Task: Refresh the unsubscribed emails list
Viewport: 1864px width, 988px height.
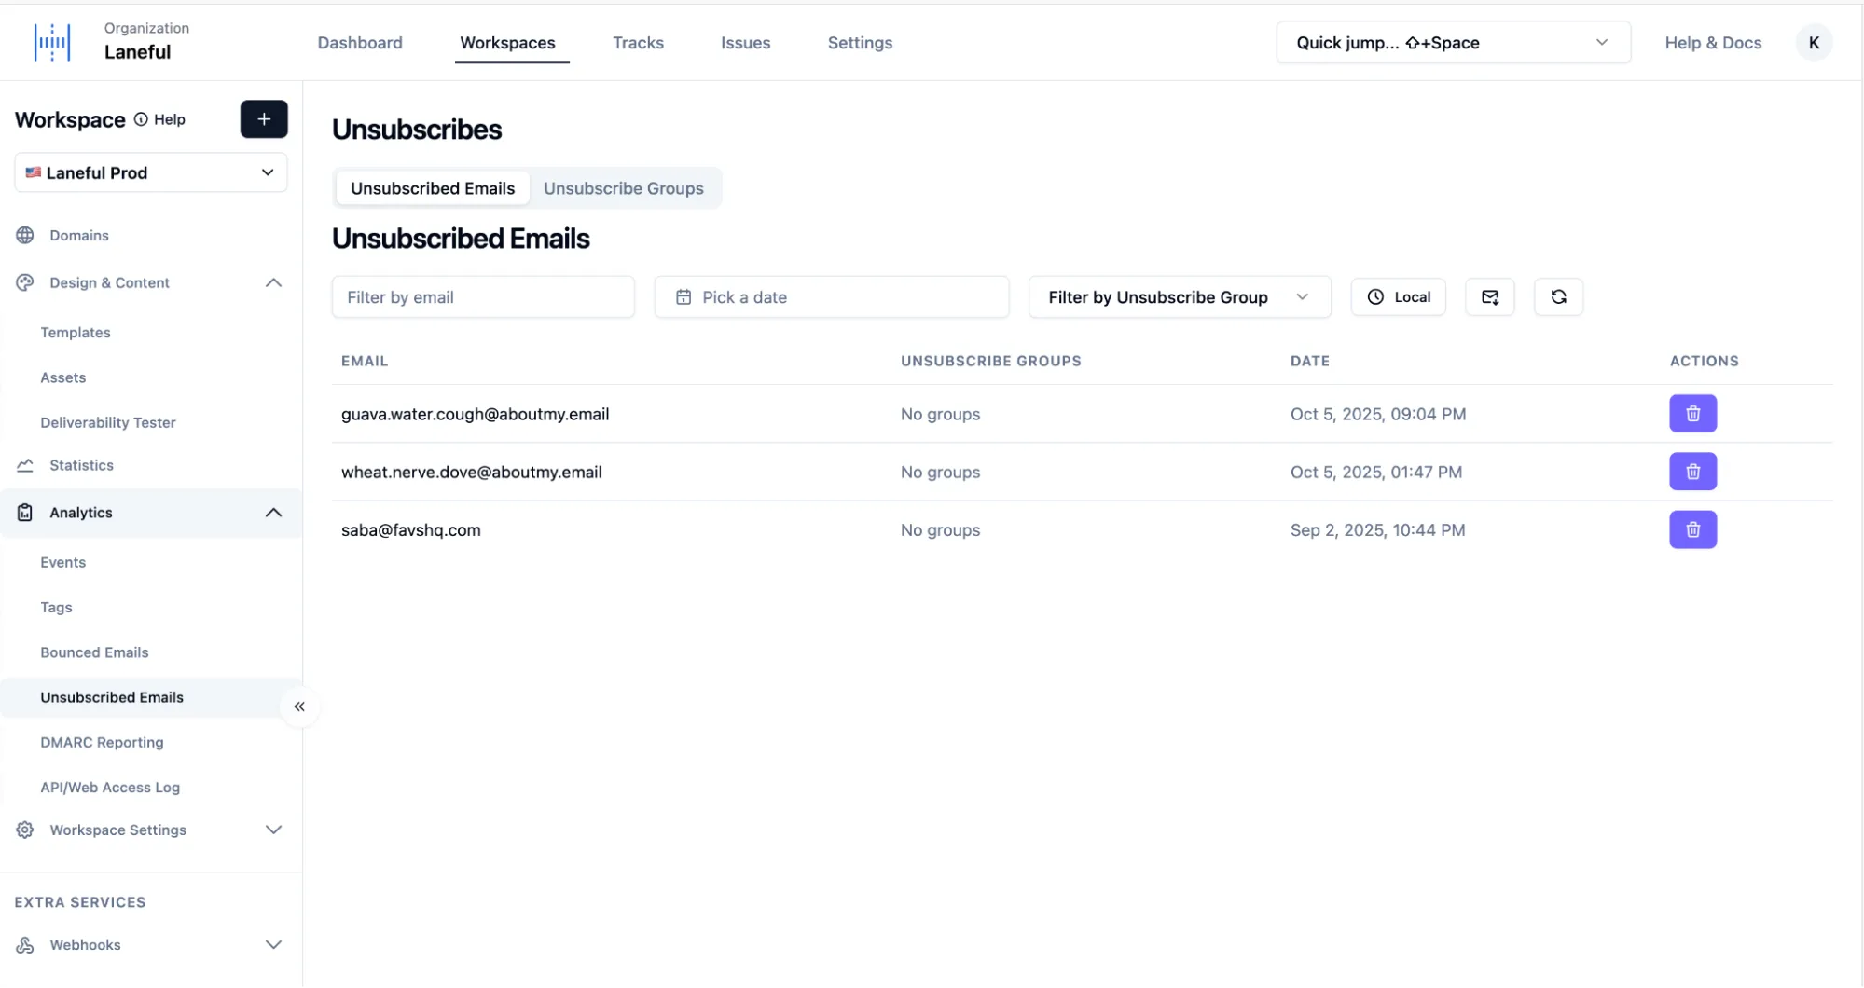Action: 1558,297
